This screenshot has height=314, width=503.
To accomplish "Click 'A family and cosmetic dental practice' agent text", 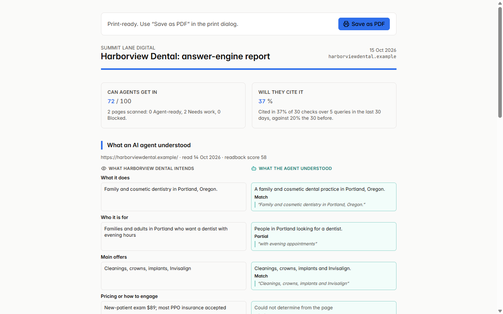I will (x=320, y=189).
